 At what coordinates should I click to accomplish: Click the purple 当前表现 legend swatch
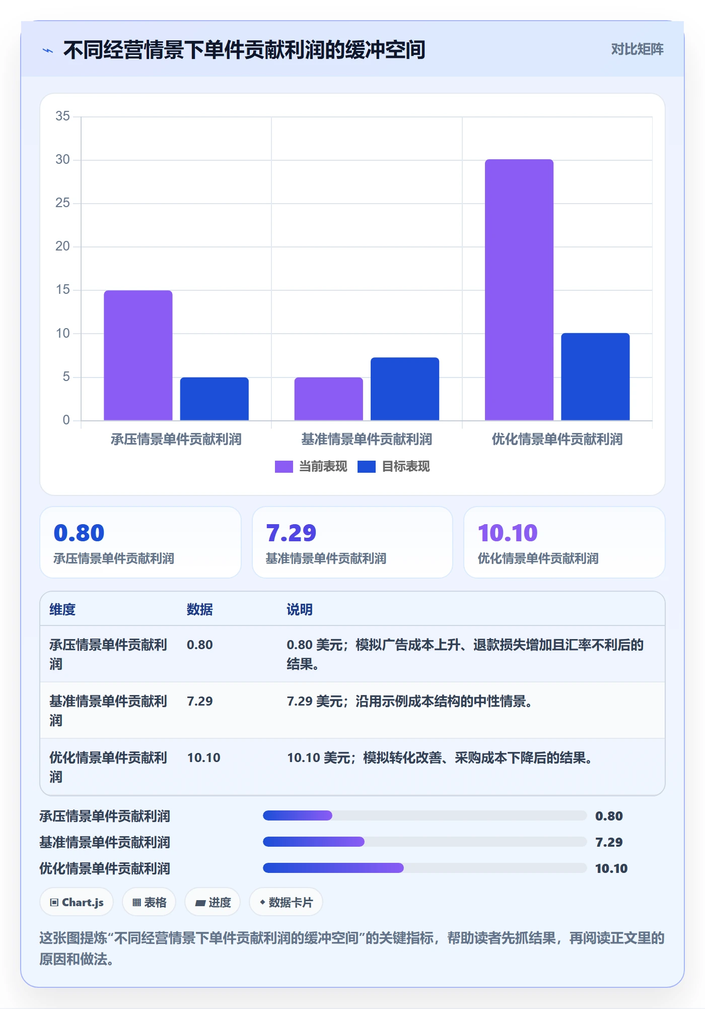(284, 467)
